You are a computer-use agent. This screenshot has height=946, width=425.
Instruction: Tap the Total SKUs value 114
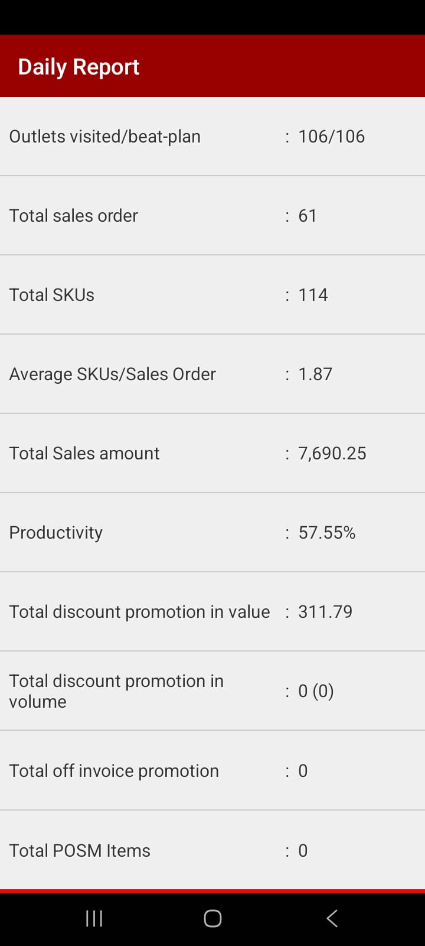click(x=313, y=295)
